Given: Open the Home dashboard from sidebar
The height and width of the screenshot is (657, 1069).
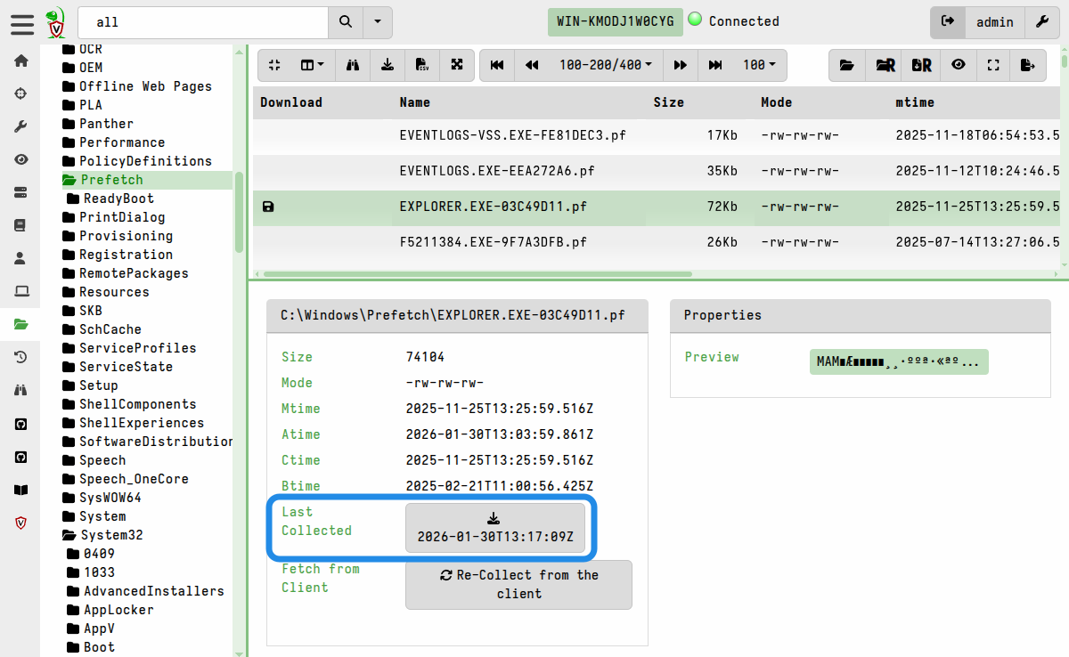Looking at the screenshot, I should coord(20,61).
